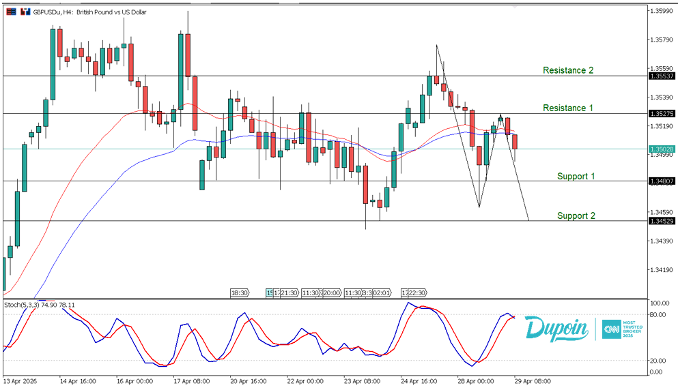Screen dimensions: 678x390
Task: Click the 1.34590 price scale value
Action: (x=662, y=213)
